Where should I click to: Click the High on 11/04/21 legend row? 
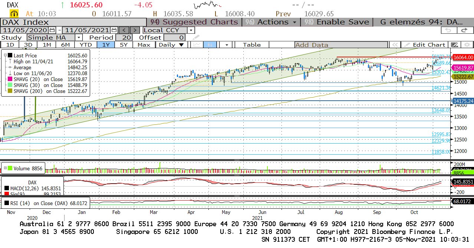(x=47, y=61)
